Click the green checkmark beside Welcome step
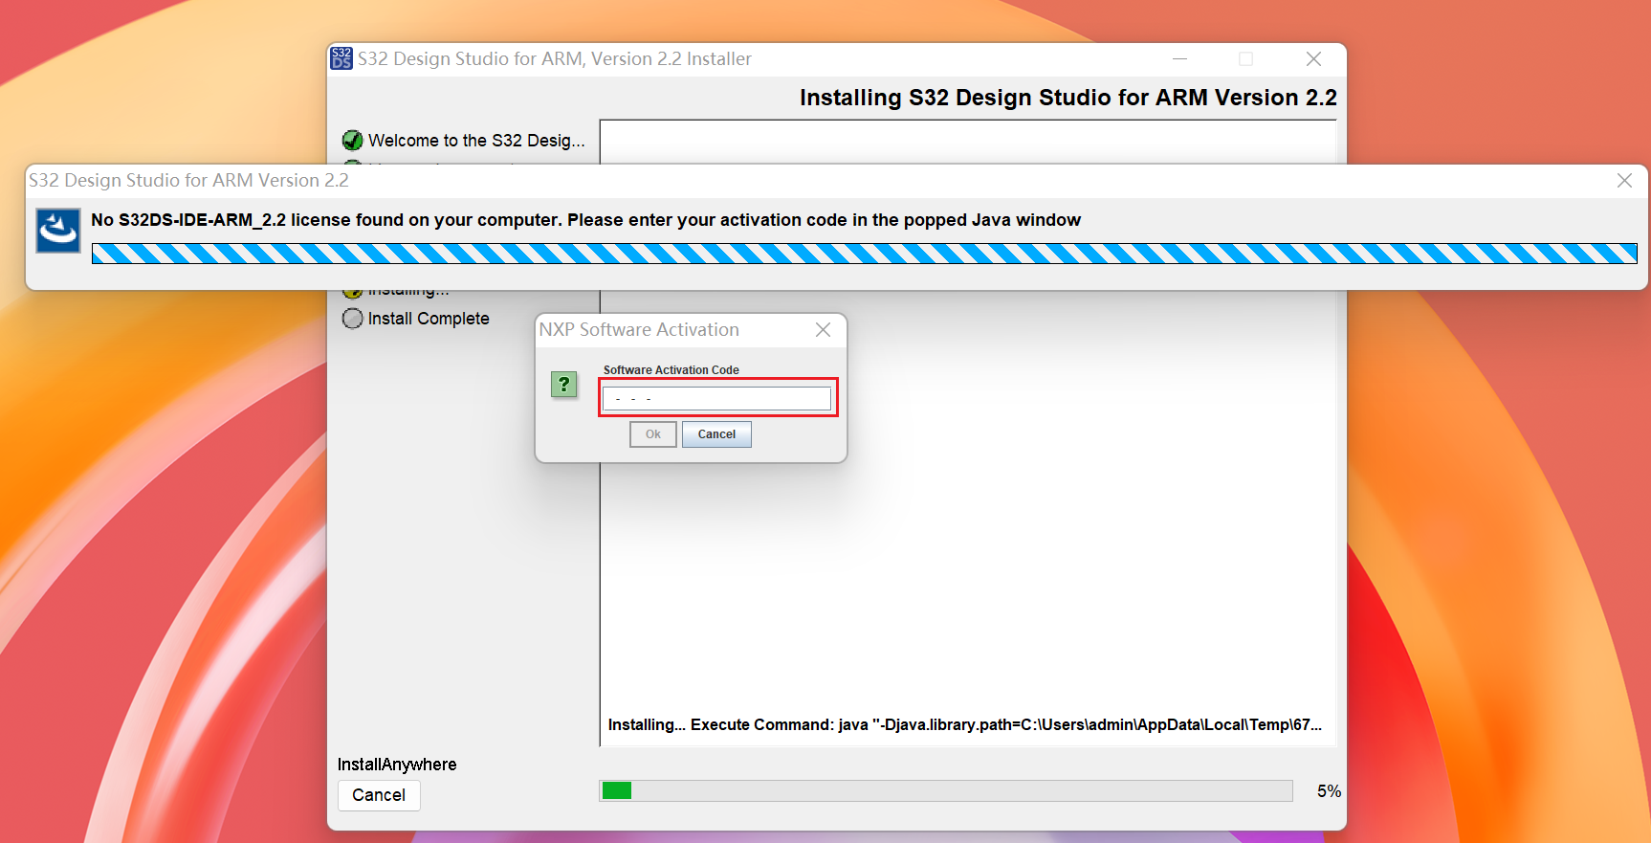Viewport: 1651px width, 843px height. click(352, 141)
